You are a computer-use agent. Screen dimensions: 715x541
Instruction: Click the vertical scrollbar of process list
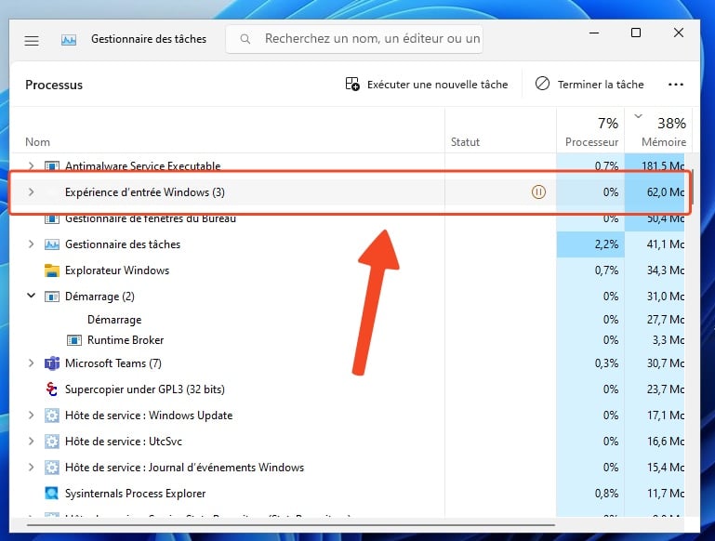click(692, 187)
